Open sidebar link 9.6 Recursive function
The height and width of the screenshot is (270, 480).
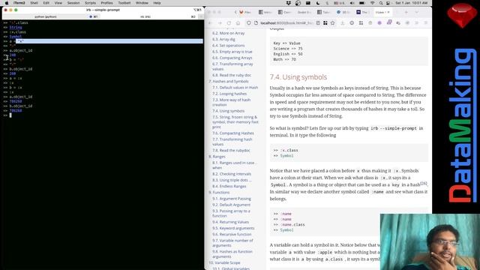pos(232,234)
